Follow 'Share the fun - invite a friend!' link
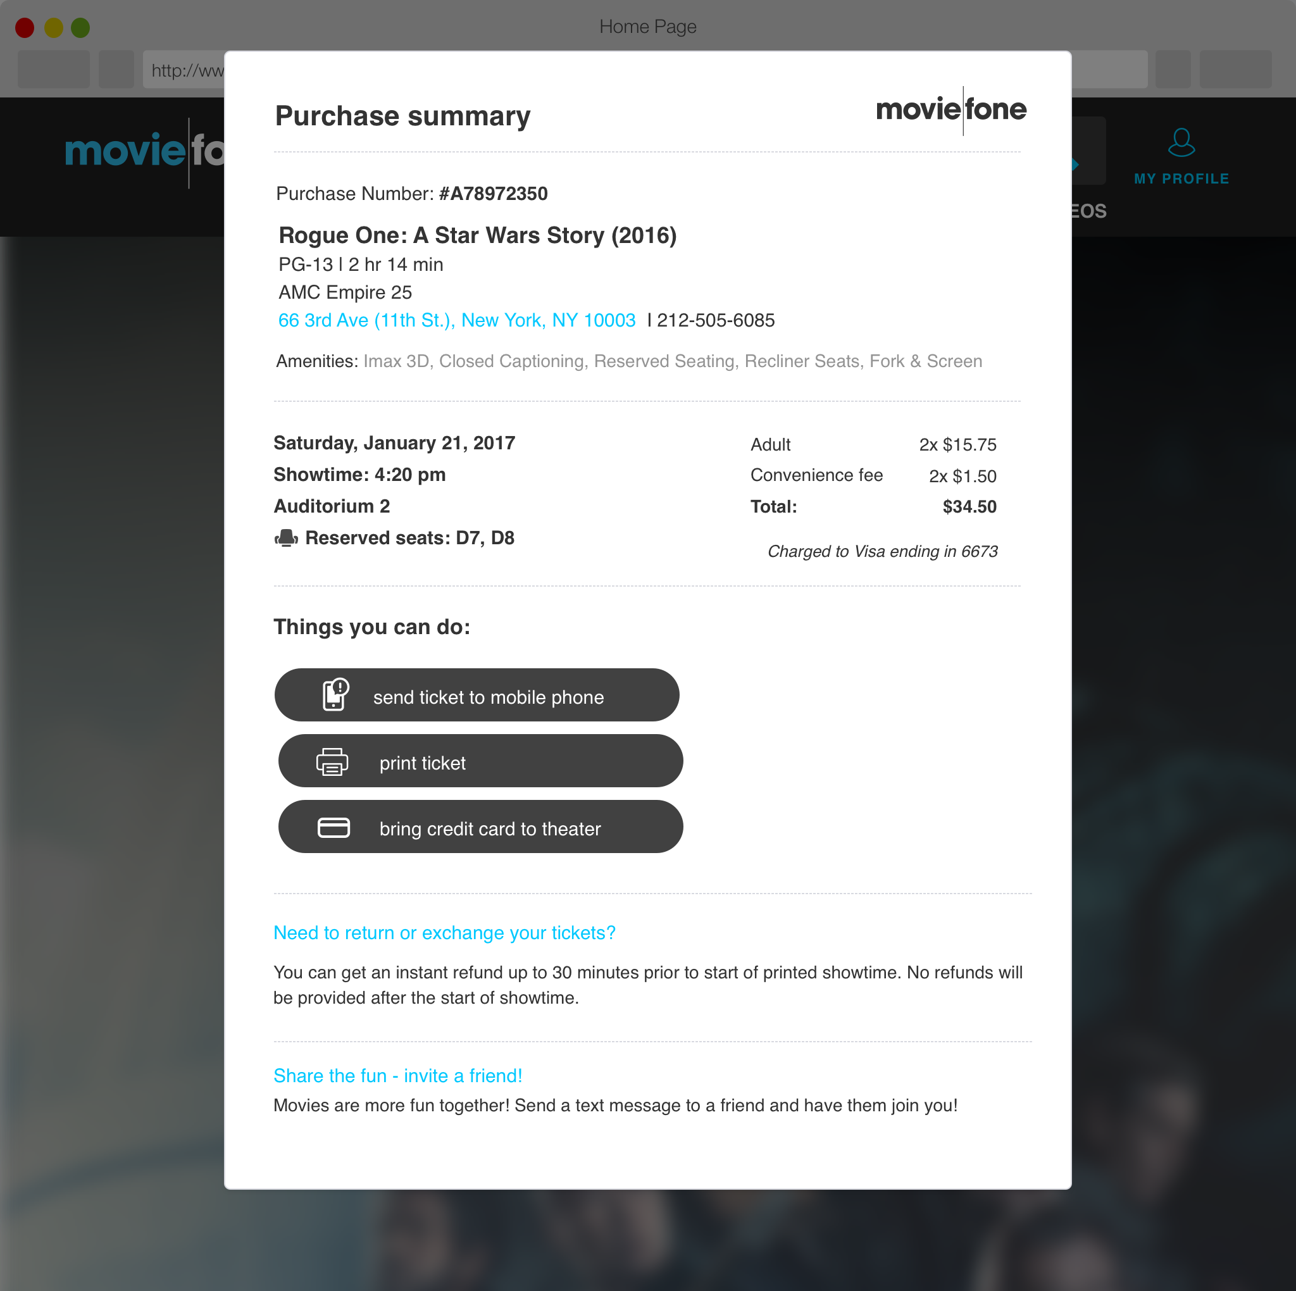 [398, 1076]
